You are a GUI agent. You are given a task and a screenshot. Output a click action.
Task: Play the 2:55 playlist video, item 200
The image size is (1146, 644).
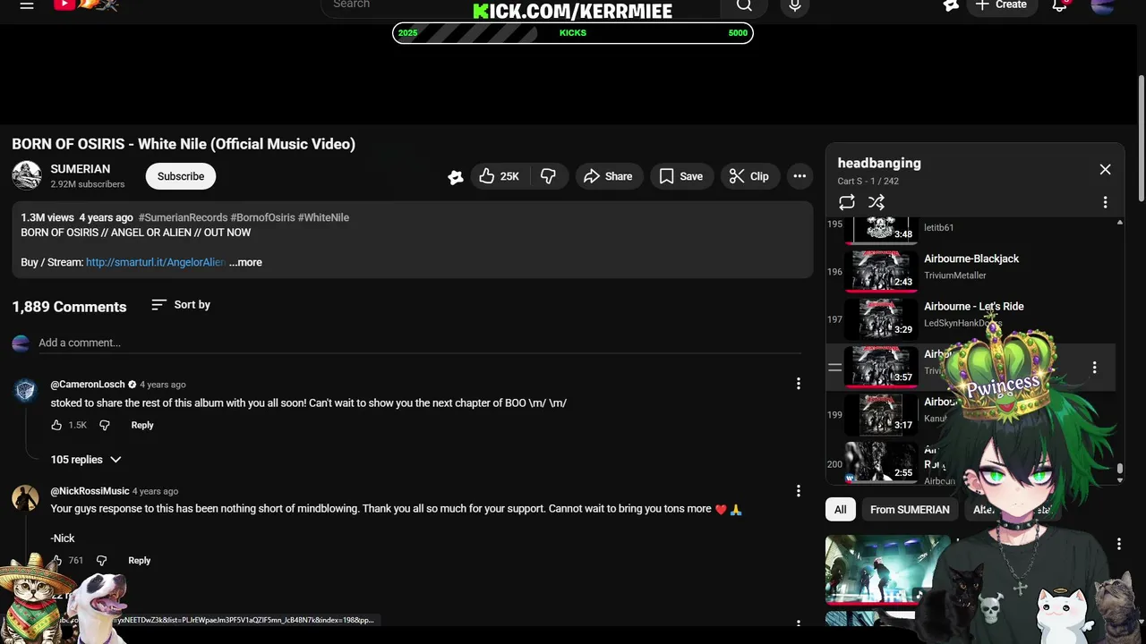pos(881,462)
